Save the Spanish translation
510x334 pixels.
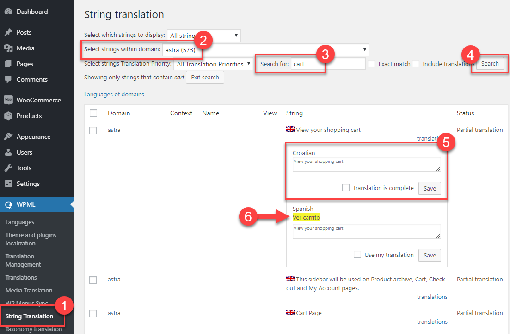[x=430, y=255]
